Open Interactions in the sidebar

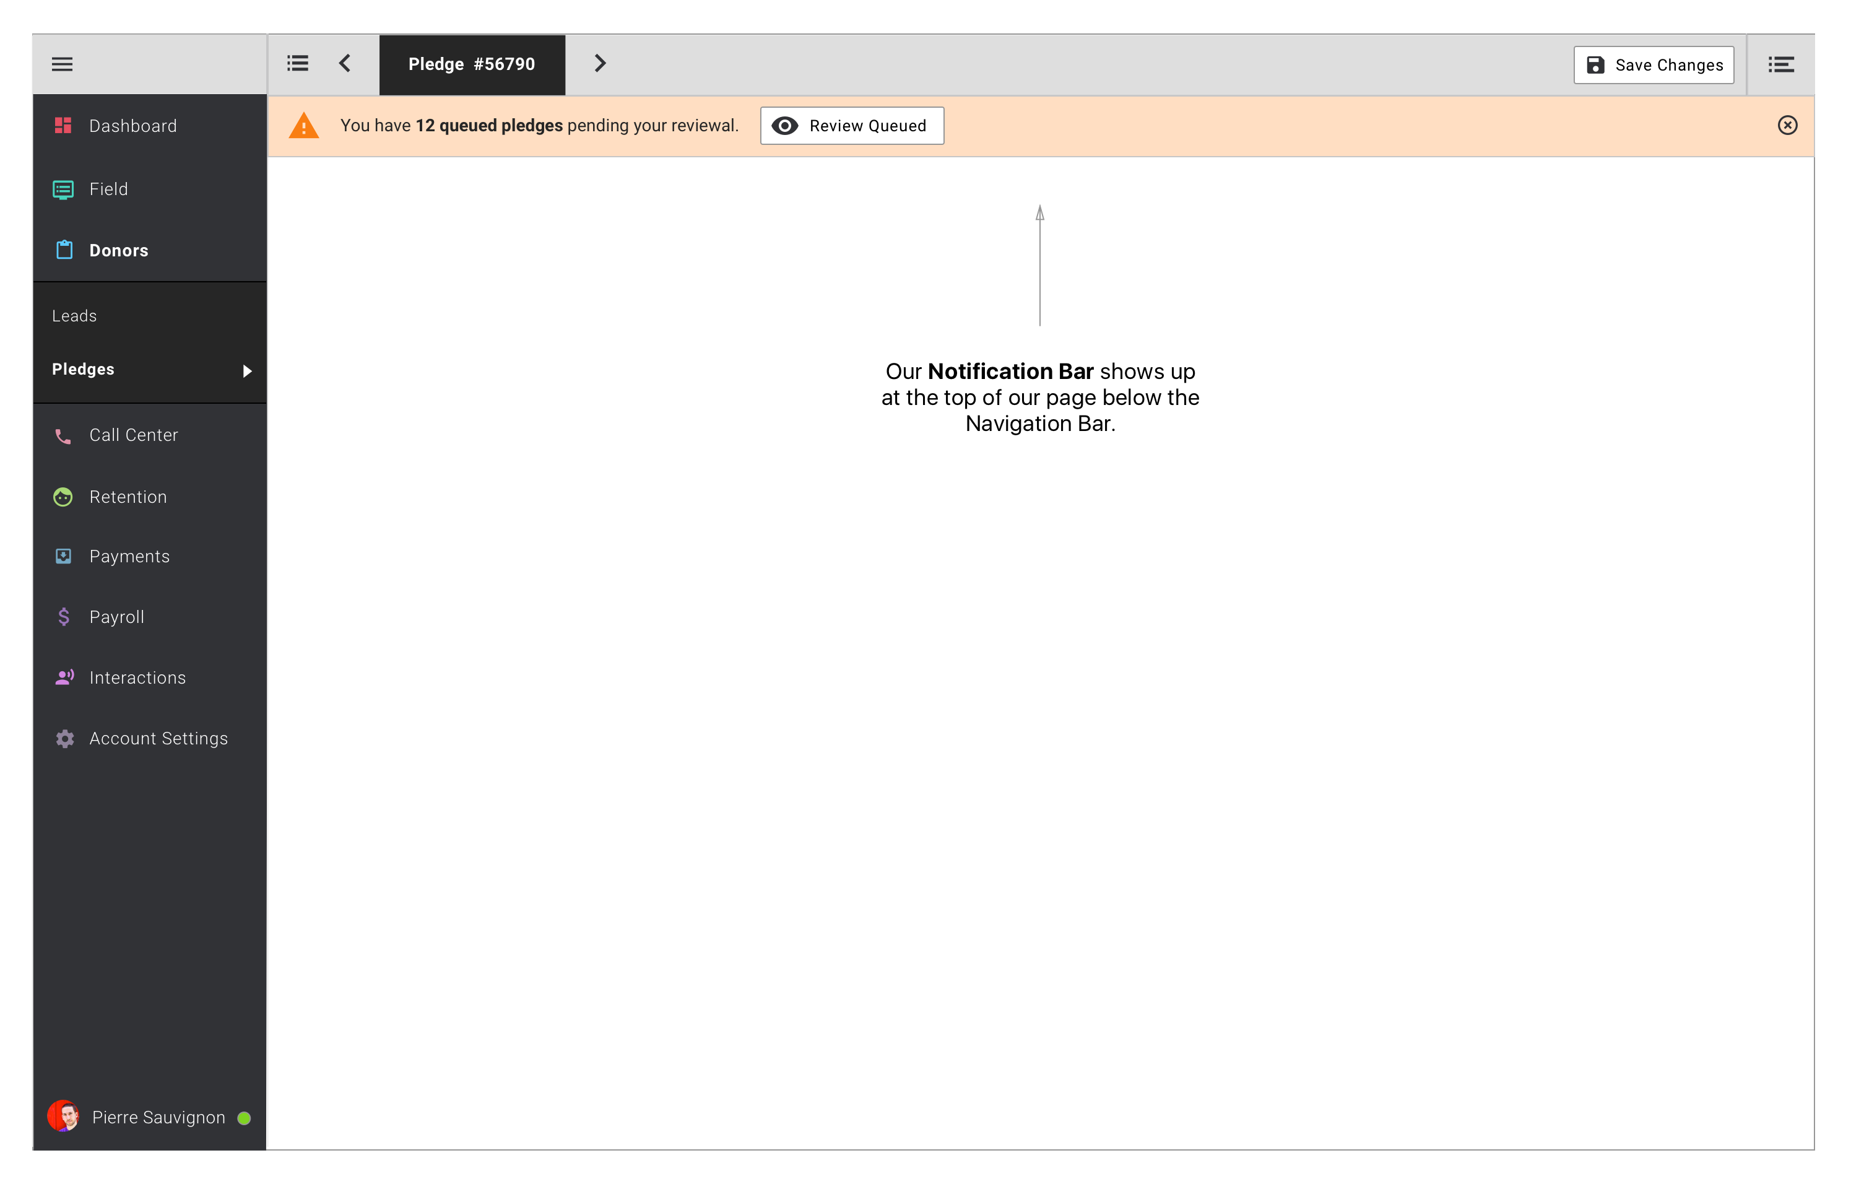(x=149, y=678)
